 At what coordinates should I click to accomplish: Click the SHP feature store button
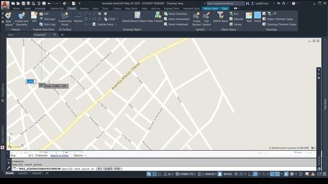pyautogui.click(x=44, y=14)
